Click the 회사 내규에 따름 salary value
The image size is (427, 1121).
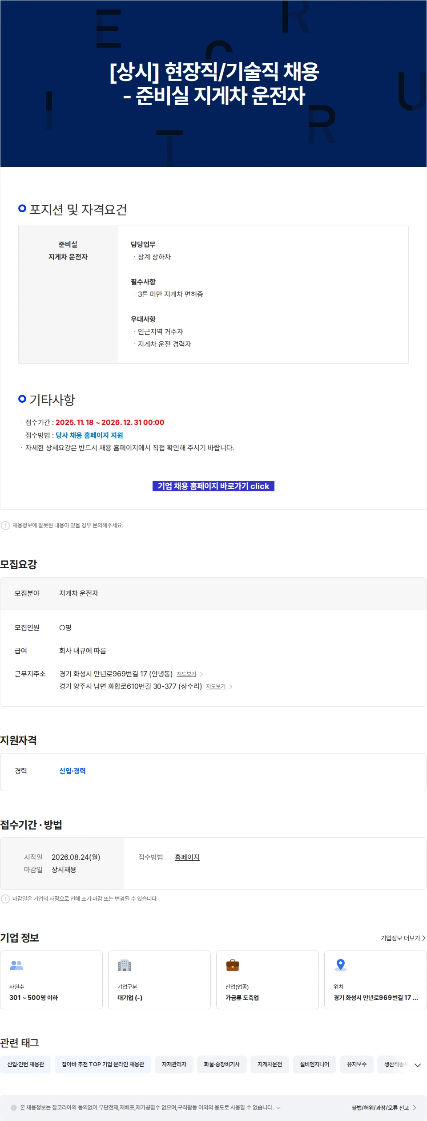click(83, 651)
